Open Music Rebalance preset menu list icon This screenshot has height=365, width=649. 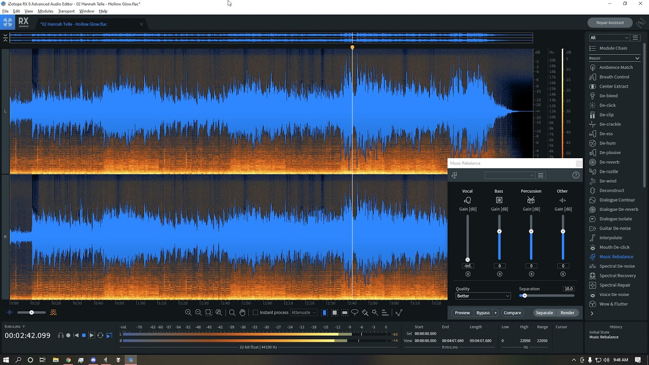(540, 175)
